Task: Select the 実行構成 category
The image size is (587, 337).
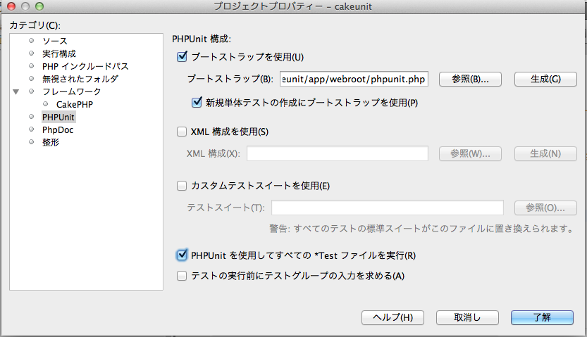Action: (59, 53)
